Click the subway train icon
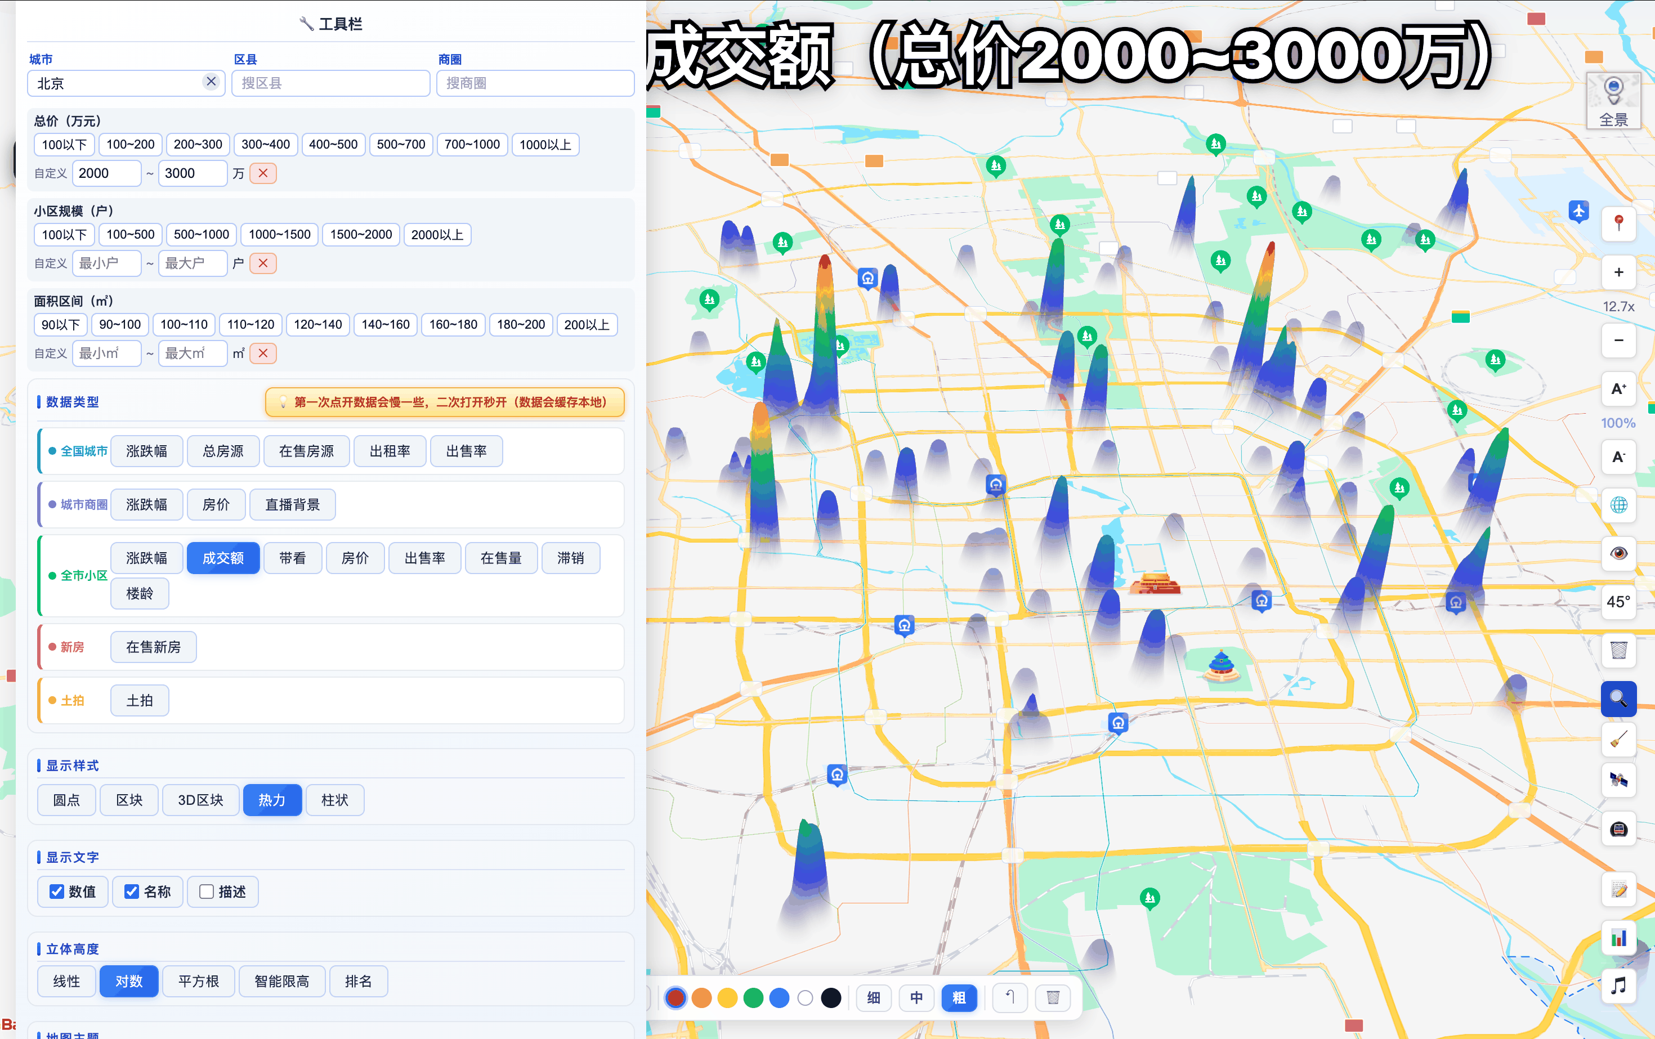Screen dimensions: 1655x1039 click(x=1618, y=828)
